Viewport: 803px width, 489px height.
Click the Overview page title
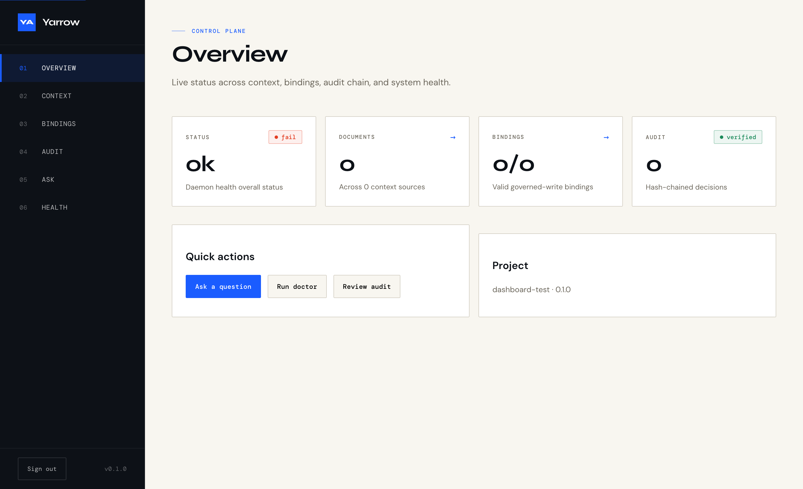tap(230, 54)
